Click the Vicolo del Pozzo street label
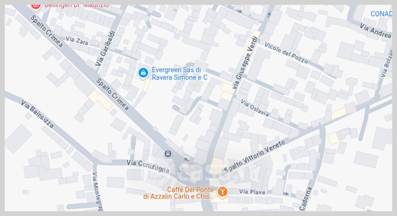 [286, 53]
